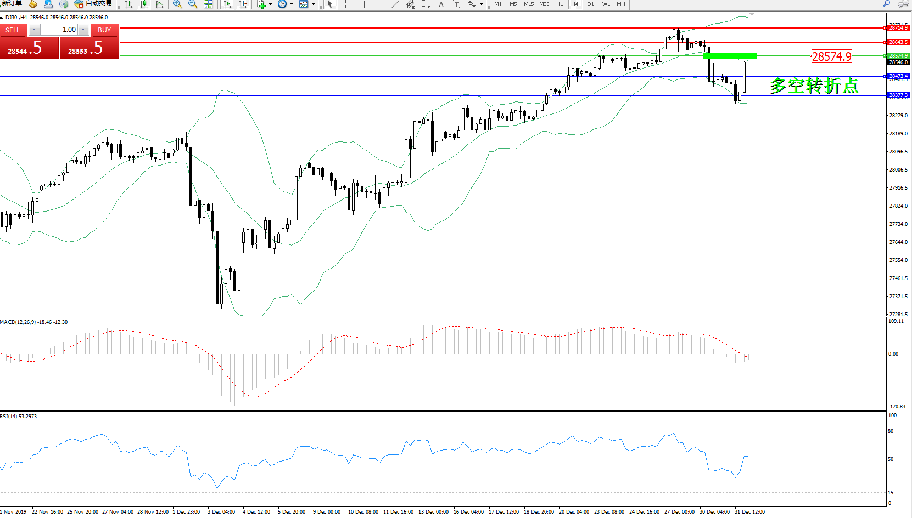Image resolution: width=912 pixels, height=518 pixels.
Task: Open the tile windows grid icon
Action: pos(208,4)
